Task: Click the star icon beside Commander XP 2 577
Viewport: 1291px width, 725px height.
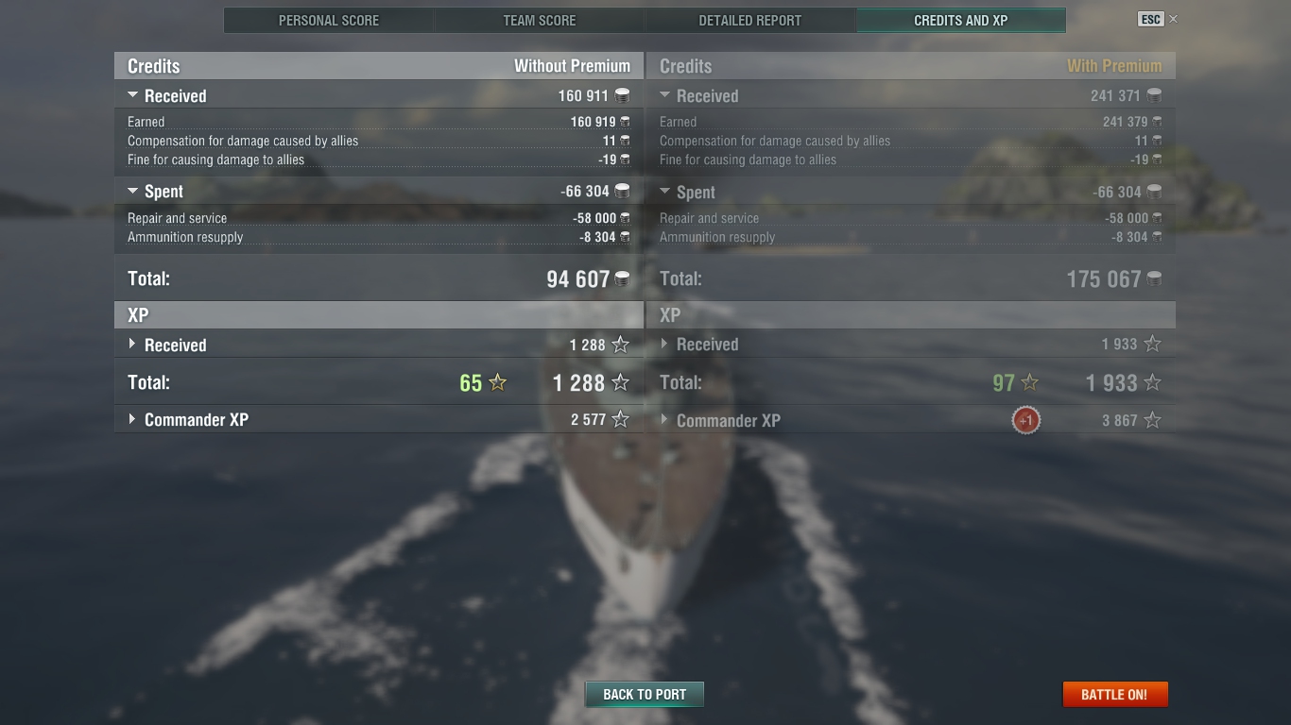Action: tap(620, 419)
